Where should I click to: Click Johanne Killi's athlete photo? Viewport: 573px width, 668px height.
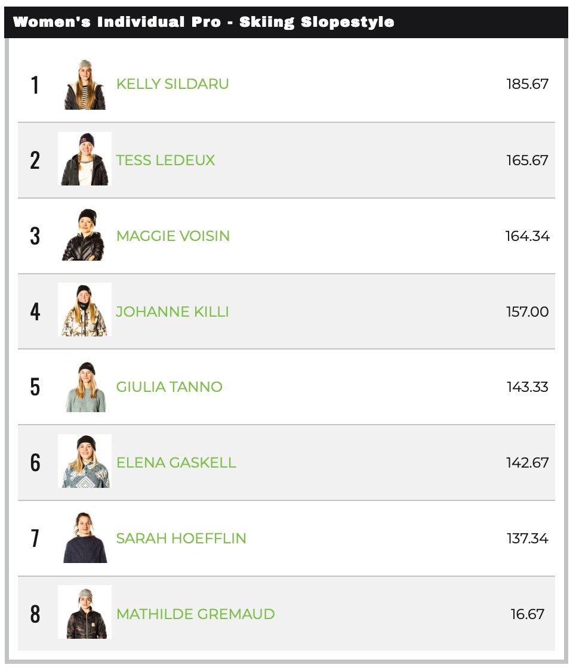point(85,310)
